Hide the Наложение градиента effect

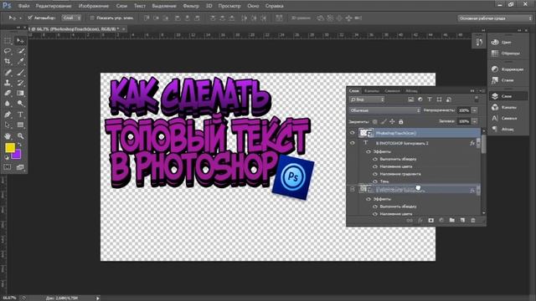[375, 174]
